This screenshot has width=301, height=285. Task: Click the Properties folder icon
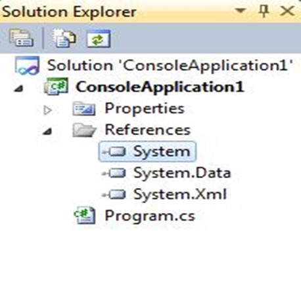tap(84, 108)
